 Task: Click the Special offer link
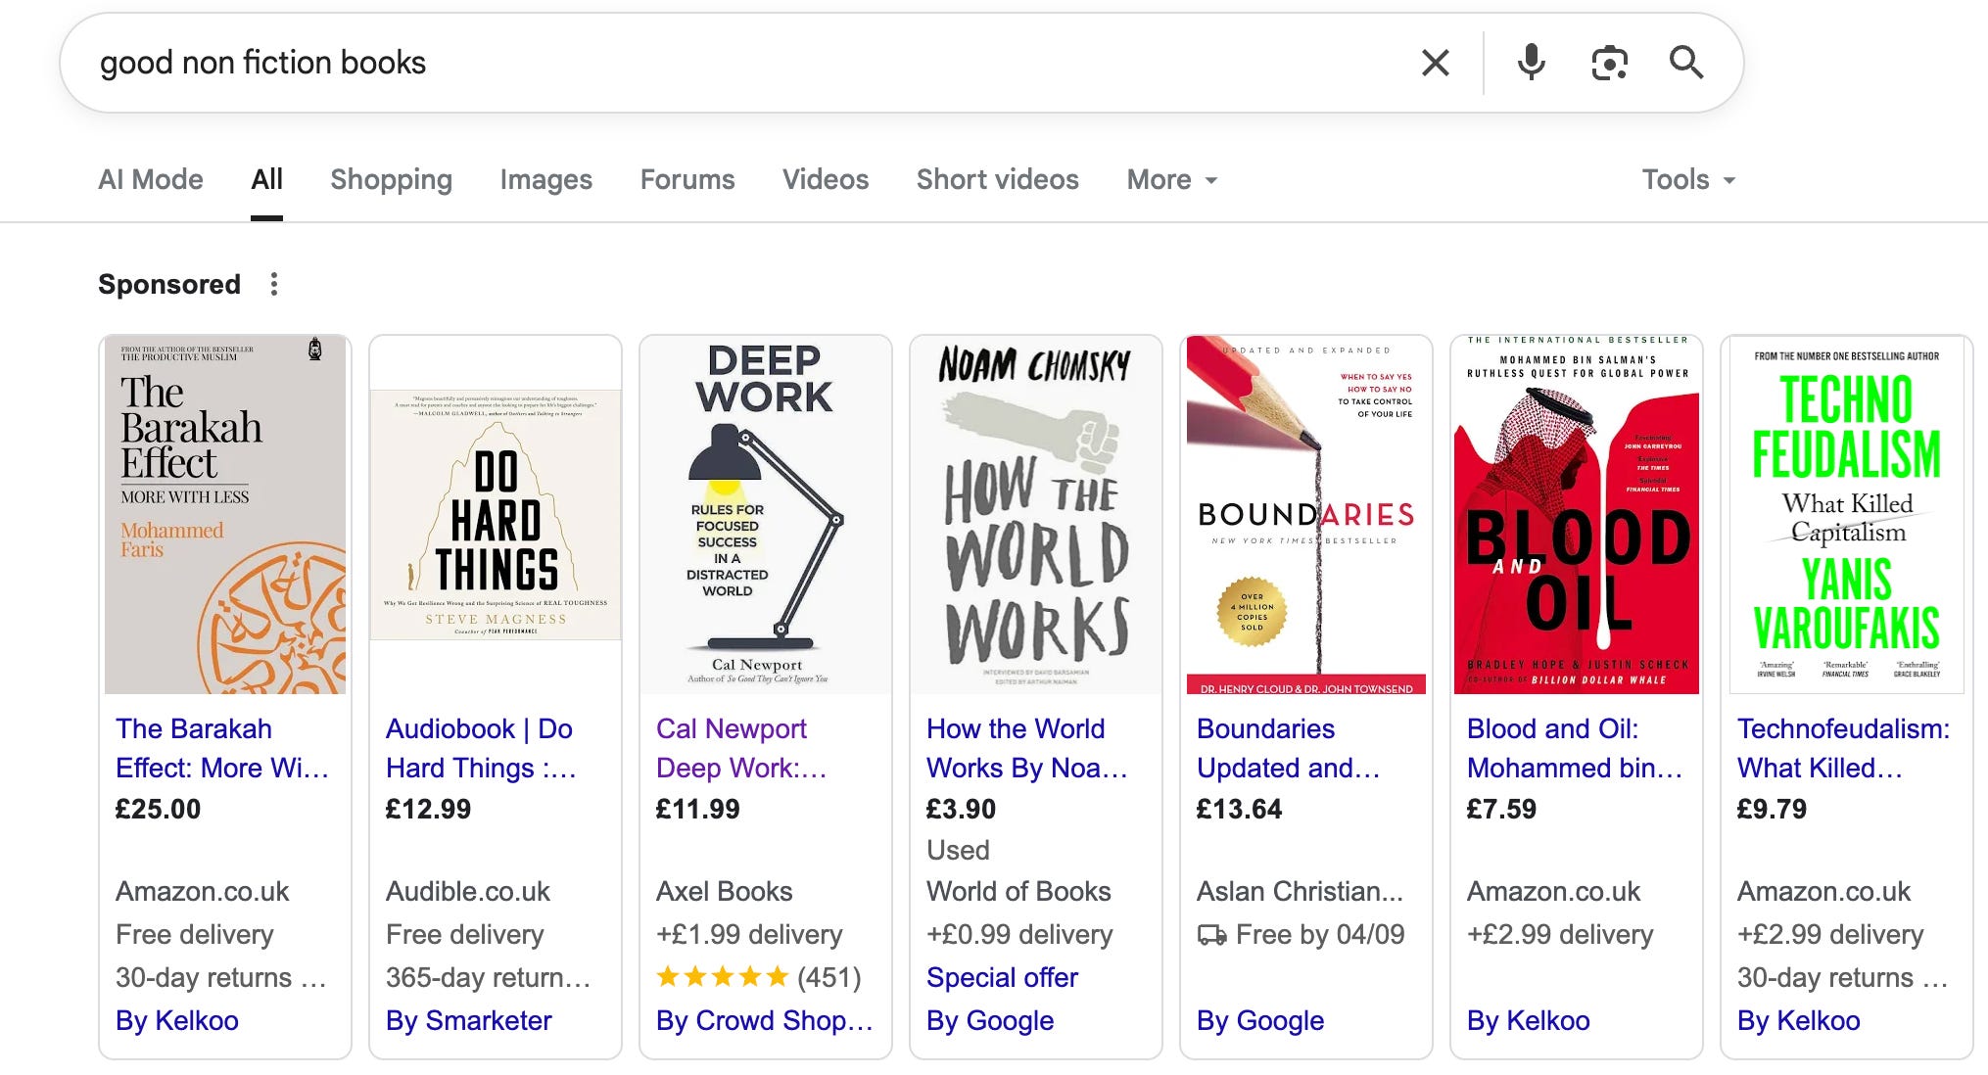coord(1002,977)
